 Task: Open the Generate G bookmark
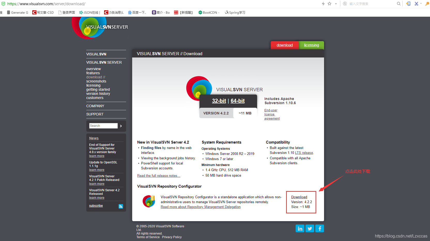(18, 12)
